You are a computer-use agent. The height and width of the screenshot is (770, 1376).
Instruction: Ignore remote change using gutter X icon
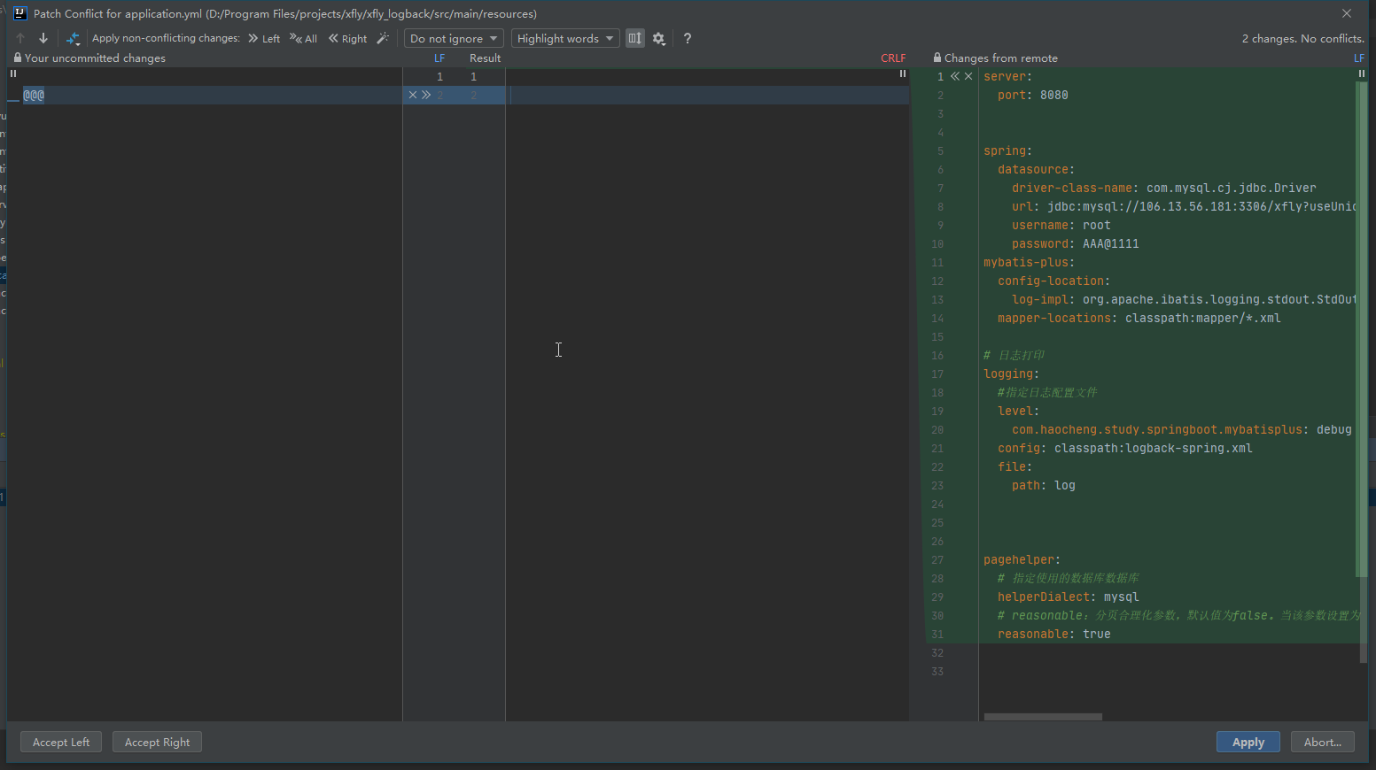click(x=968, y=76)
